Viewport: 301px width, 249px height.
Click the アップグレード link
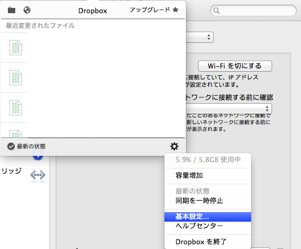pos(150,10)
